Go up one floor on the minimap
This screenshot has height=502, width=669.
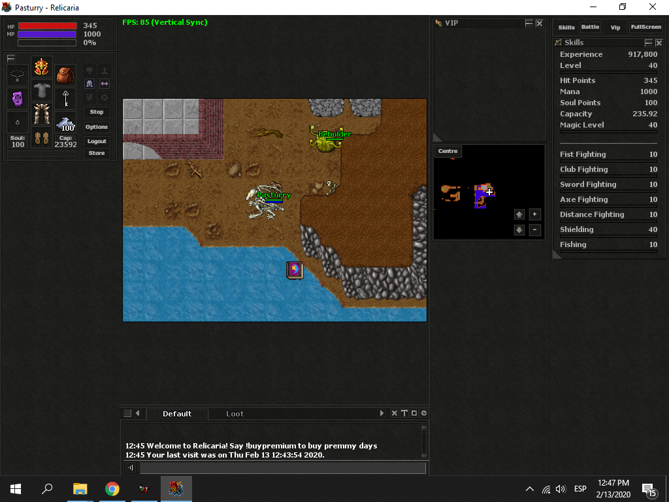tap(519, 214)
